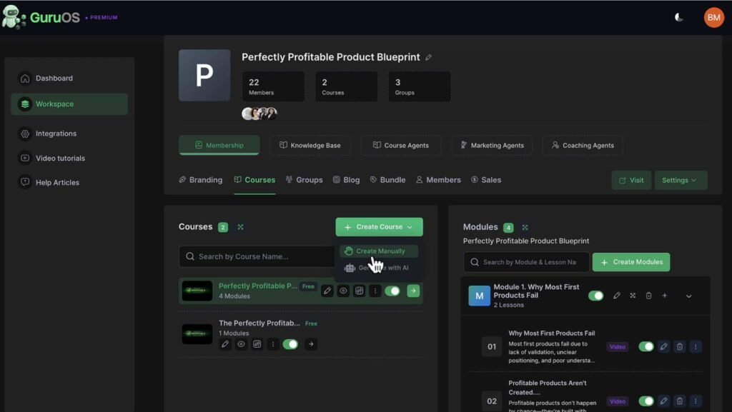Click the 22 Members stat card

273,86
